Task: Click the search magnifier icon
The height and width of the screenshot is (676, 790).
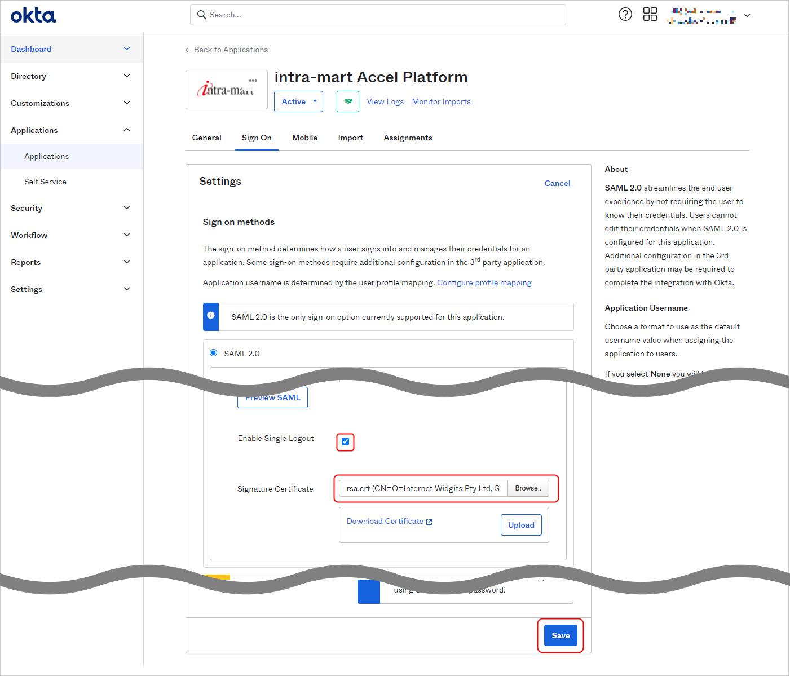Action: (201, 15)
